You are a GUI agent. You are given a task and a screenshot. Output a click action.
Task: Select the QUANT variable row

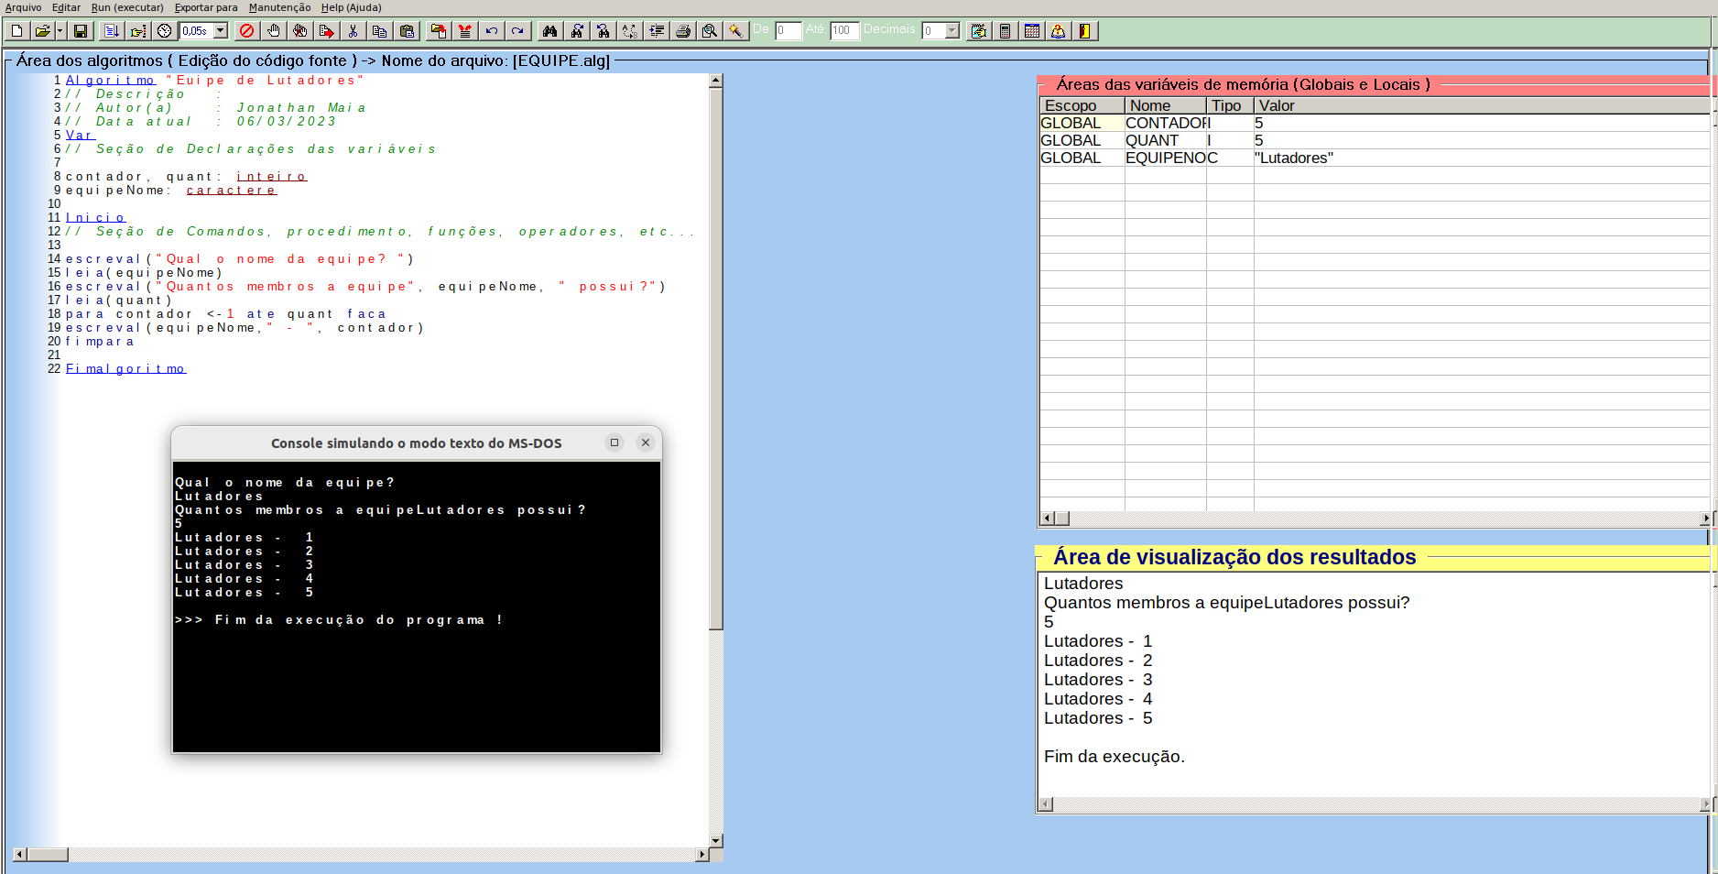[1374, 140]
